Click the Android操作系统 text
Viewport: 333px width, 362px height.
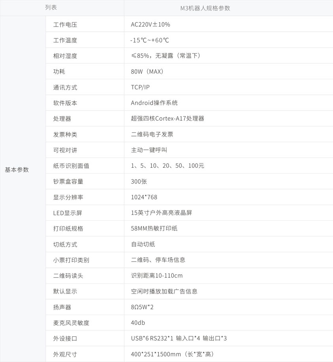(x=154, y=103)
